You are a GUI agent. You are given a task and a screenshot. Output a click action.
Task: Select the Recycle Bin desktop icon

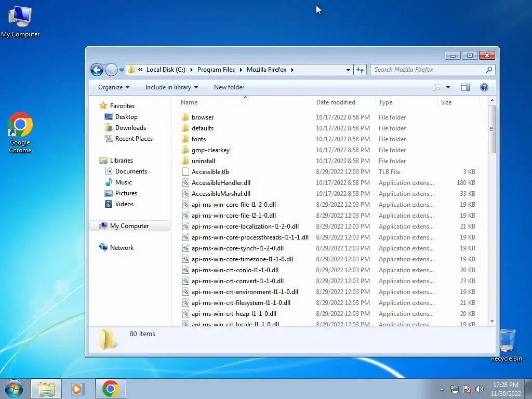(x=507, y=345)
